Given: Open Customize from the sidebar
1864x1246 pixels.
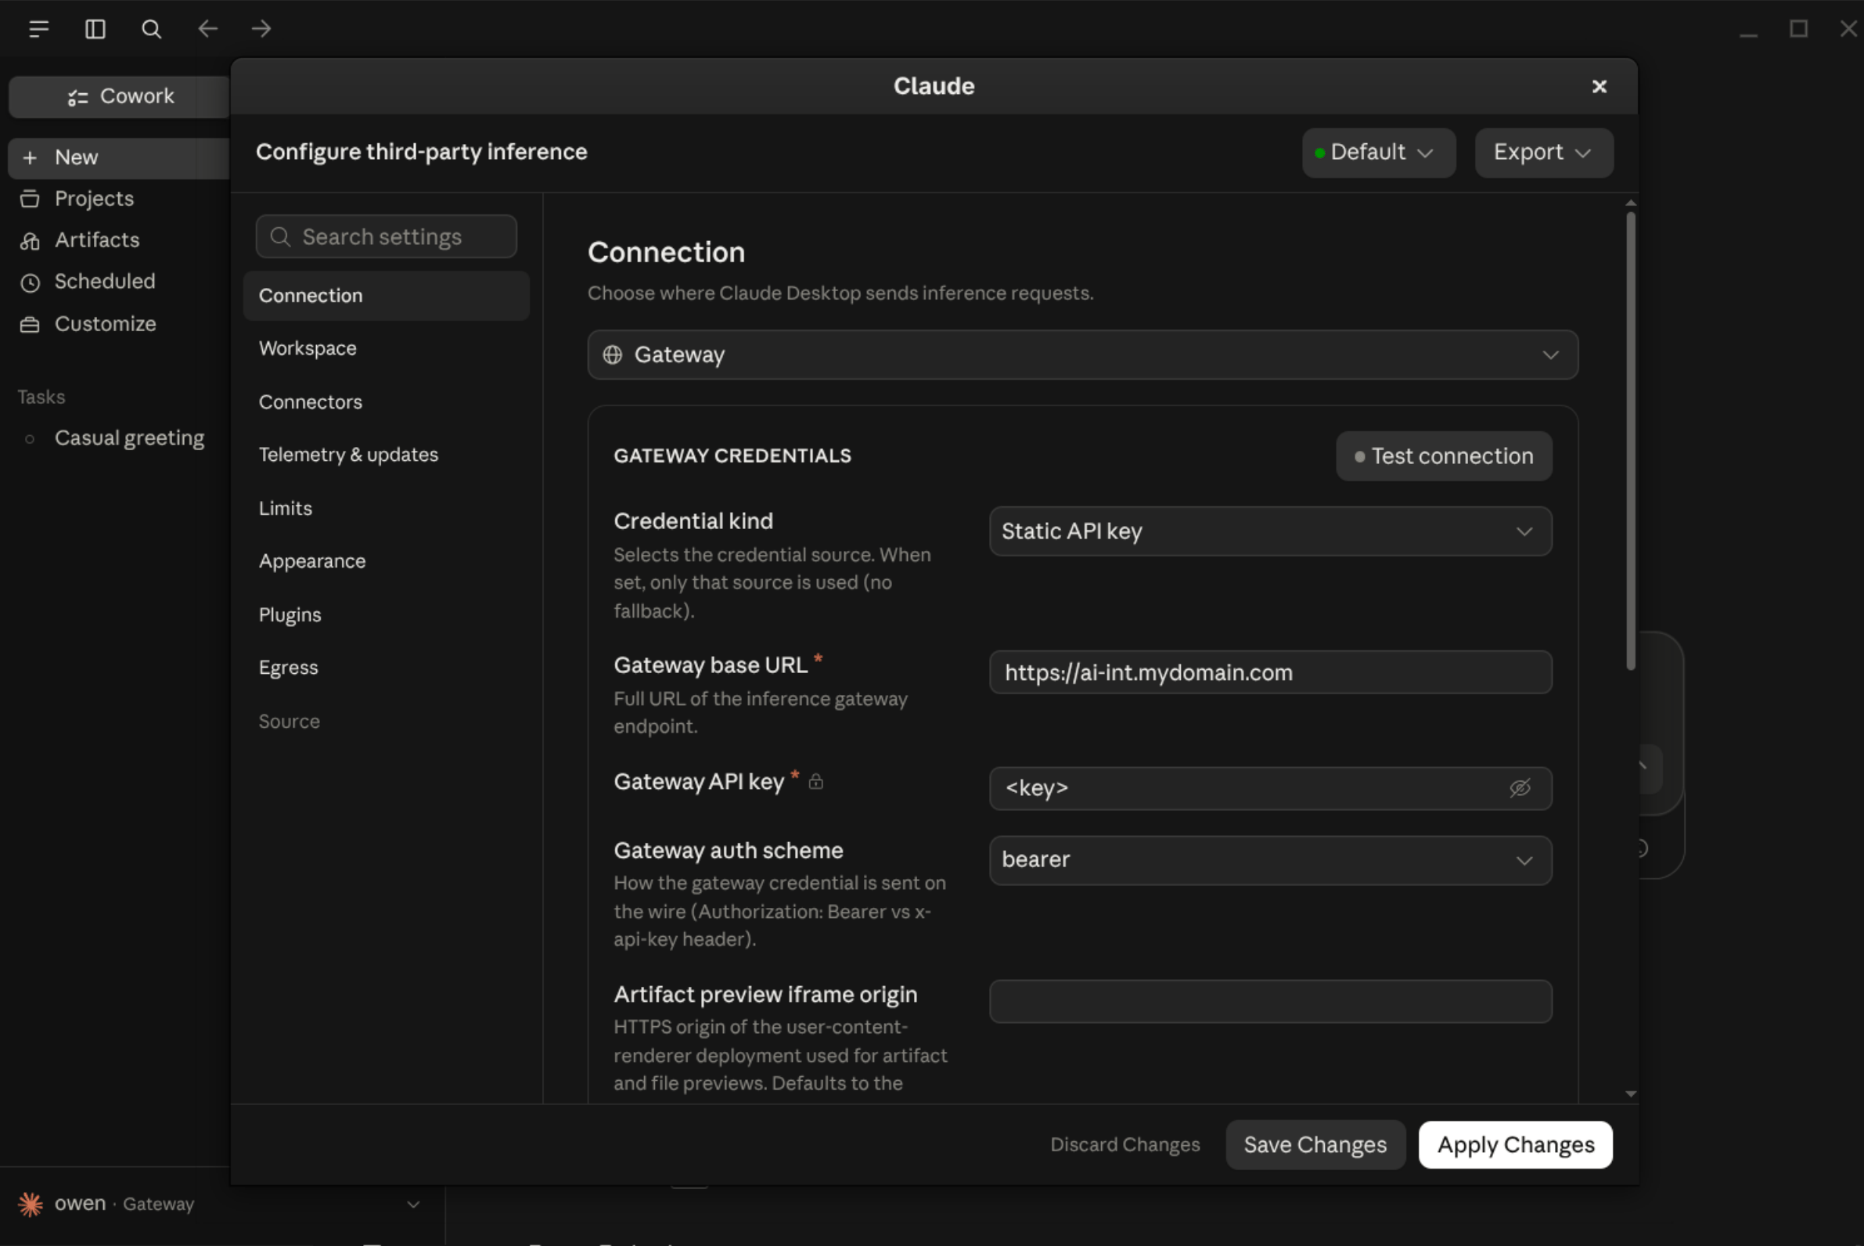Looking at the screenshot, I should click(105, 323).
